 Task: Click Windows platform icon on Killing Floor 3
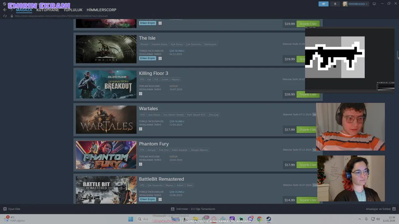[141, 94]
